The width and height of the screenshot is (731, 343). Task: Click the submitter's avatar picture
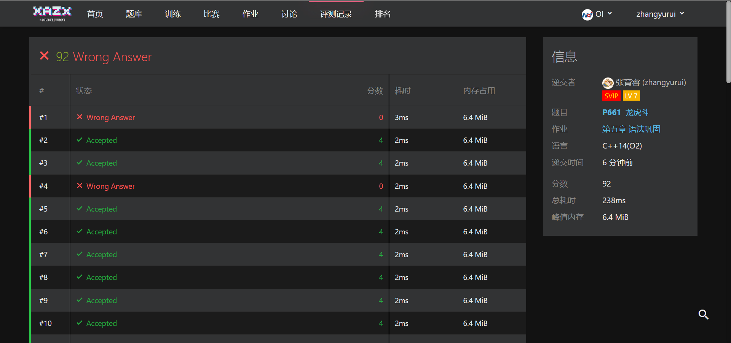[x=608, y=82]
